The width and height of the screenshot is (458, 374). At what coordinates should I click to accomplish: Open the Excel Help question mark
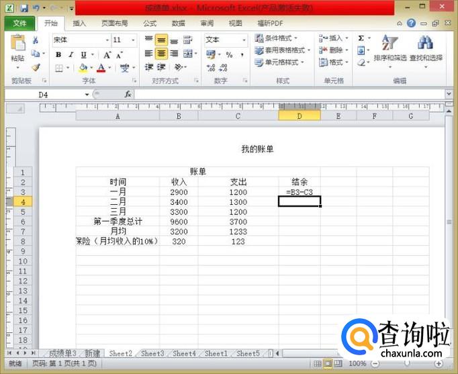click(x=411, y=23)
